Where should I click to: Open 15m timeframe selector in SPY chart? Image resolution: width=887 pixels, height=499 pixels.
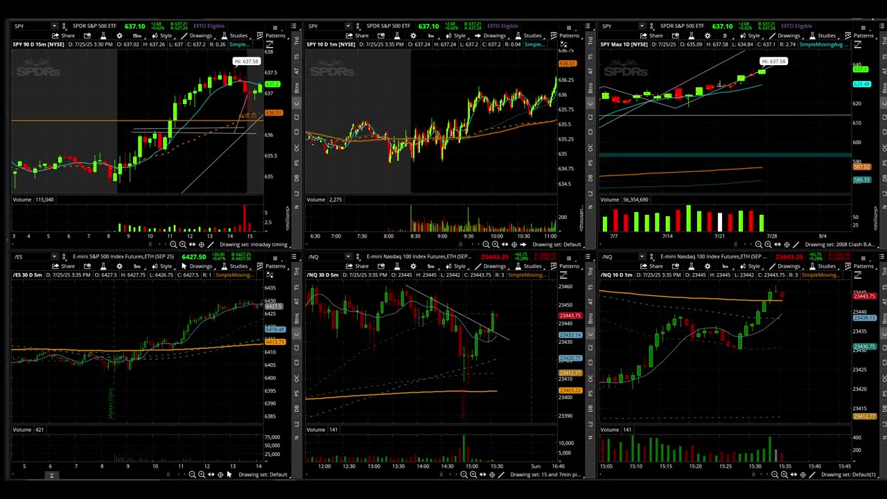click(x=137, y=35)
